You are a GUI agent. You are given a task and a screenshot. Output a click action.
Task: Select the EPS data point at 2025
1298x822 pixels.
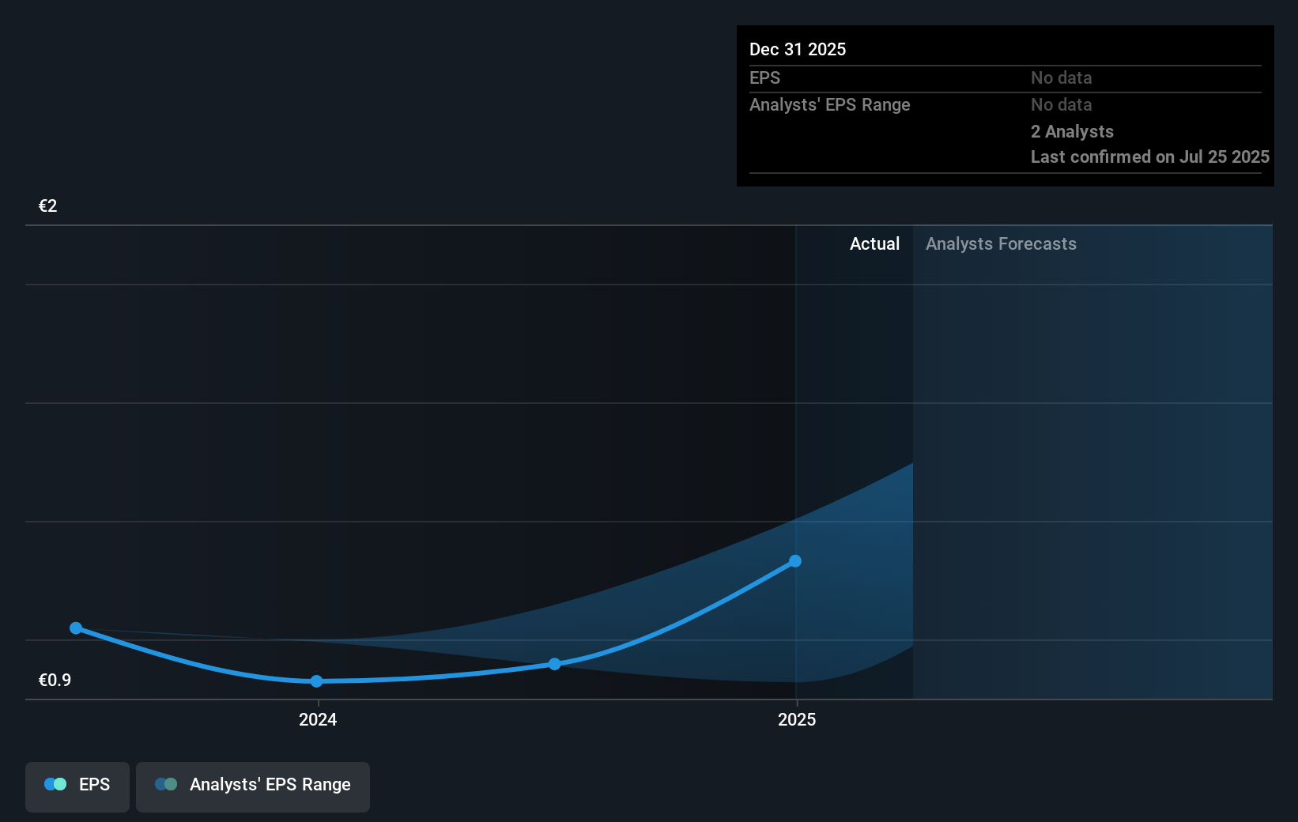(x=795, y=561)
